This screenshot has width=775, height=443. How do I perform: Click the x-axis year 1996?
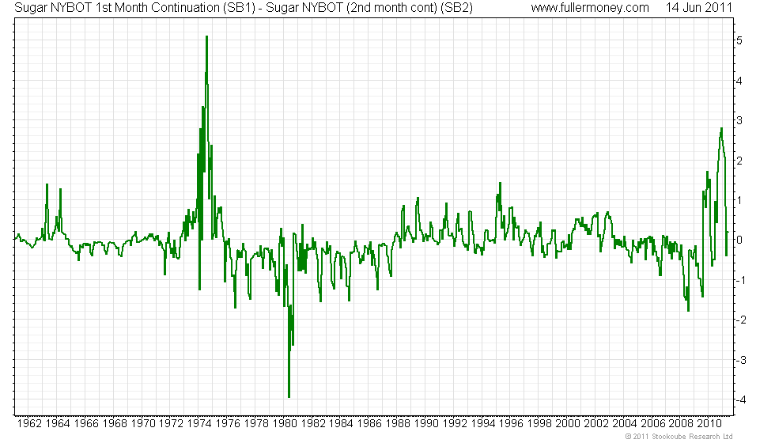(x=511, y=424)
